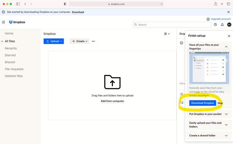Open Deleted files in the sidebar
Viewport: 233px width, 144px height.
point(14,76)
